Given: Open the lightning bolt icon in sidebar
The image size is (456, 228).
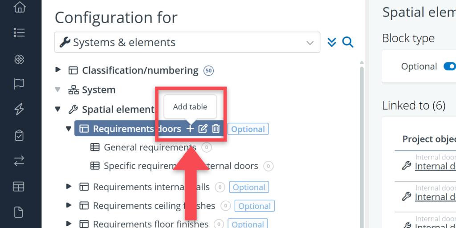Looking at the screenshot, I should coord(19,109).
